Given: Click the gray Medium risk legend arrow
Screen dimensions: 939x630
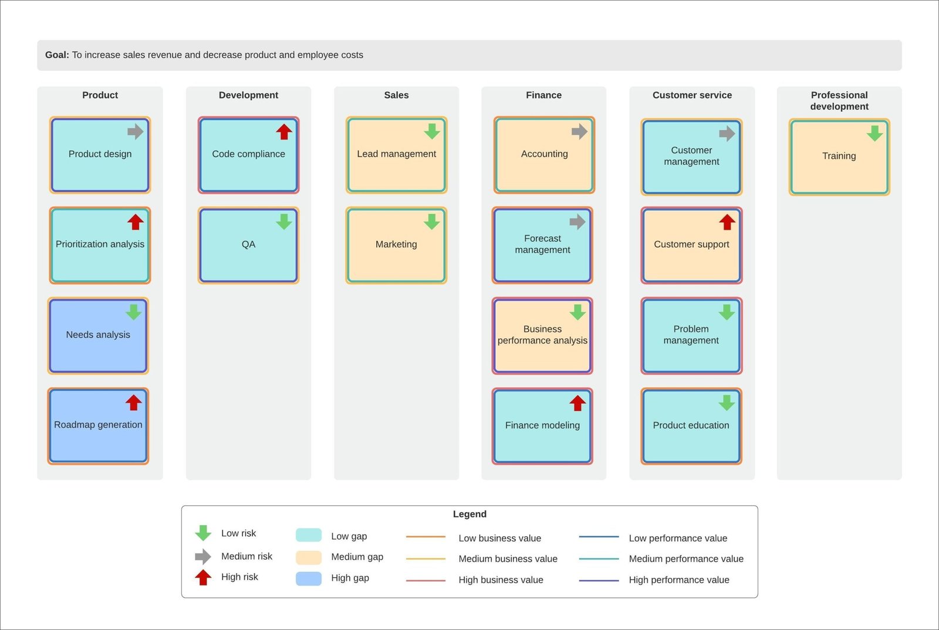Looking at the screenshot, I should click(203, 556).
